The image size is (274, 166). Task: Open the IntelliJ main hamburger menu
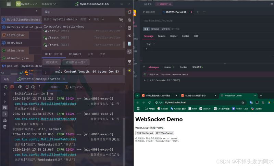click(x=9, y=4)
